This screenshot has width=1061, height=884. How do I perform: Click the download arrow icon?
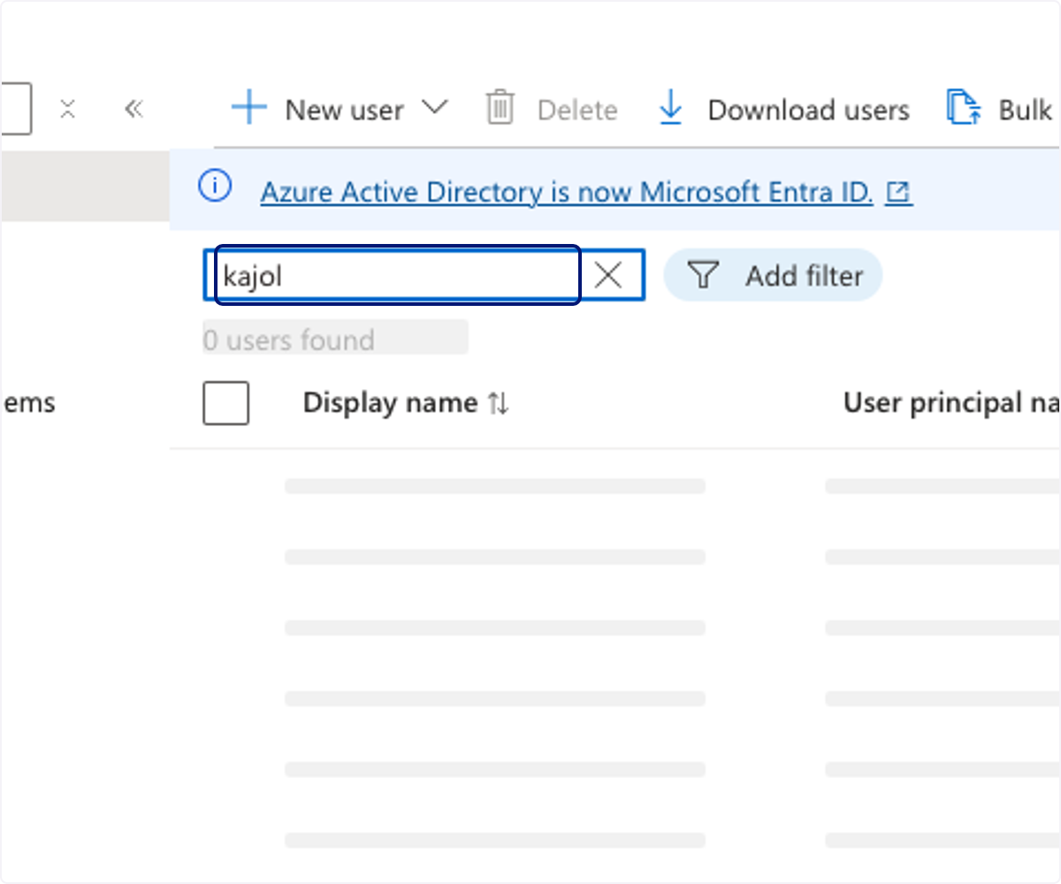[671, 109]
